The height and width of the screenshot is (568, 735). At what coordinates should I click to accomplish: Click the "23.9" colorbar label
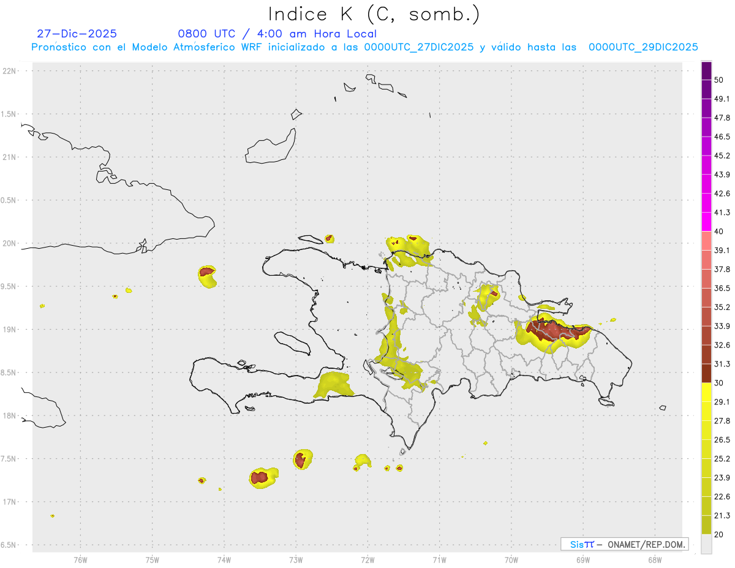[x=722, y=477]
